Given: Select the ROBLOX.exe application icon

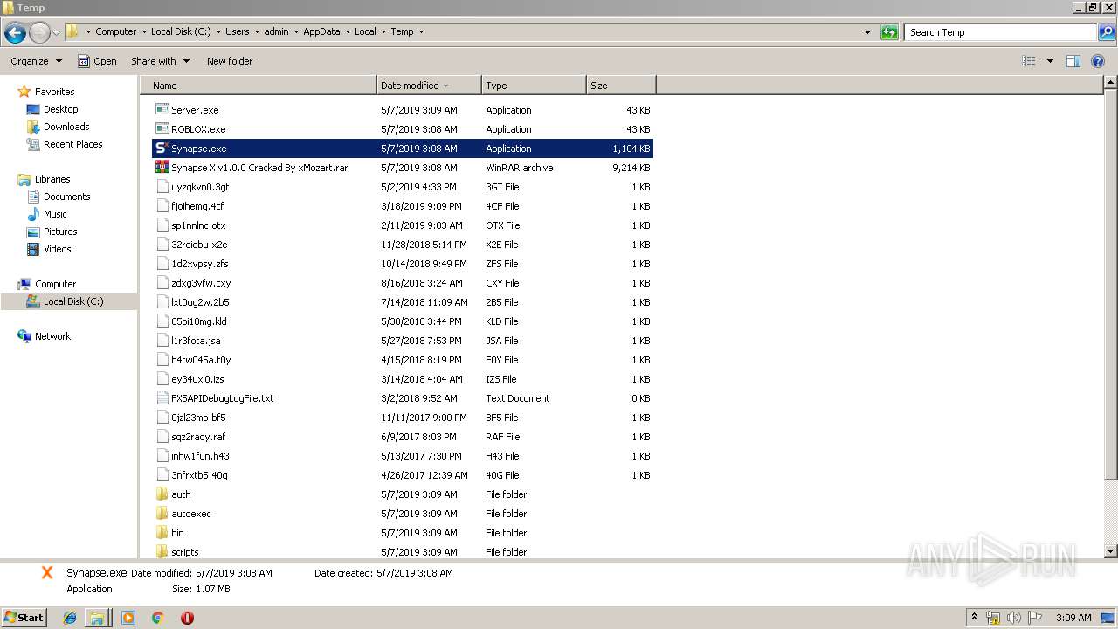Looking at the screenshot, I should (162, 129).
